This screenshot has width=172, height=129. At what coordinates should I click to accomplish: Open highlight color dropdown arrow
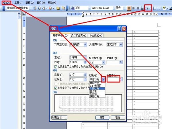[x=168, y=8]
